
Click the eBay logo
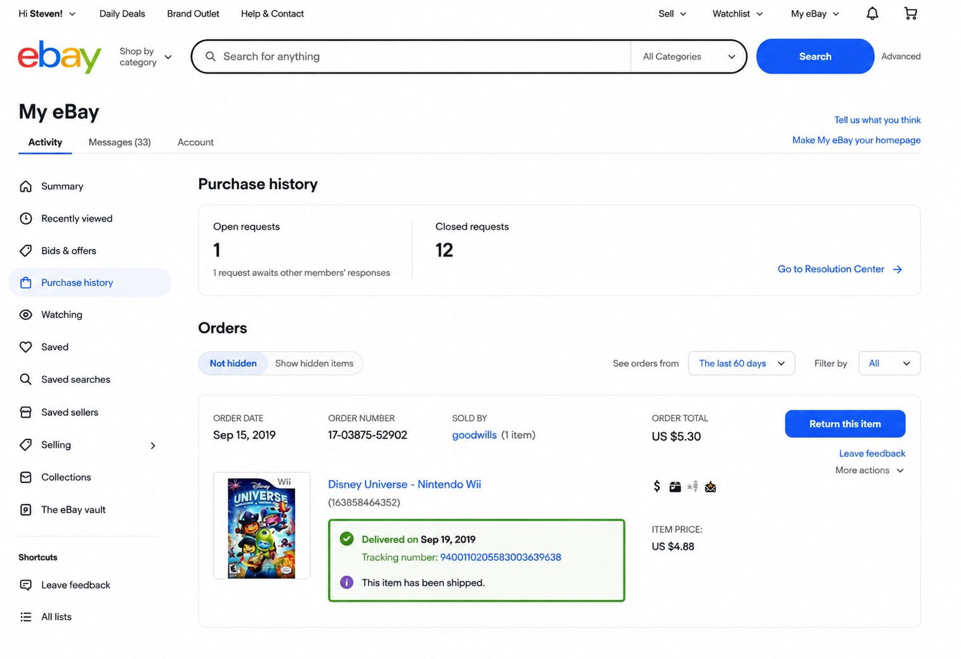[x=59, y=57]
